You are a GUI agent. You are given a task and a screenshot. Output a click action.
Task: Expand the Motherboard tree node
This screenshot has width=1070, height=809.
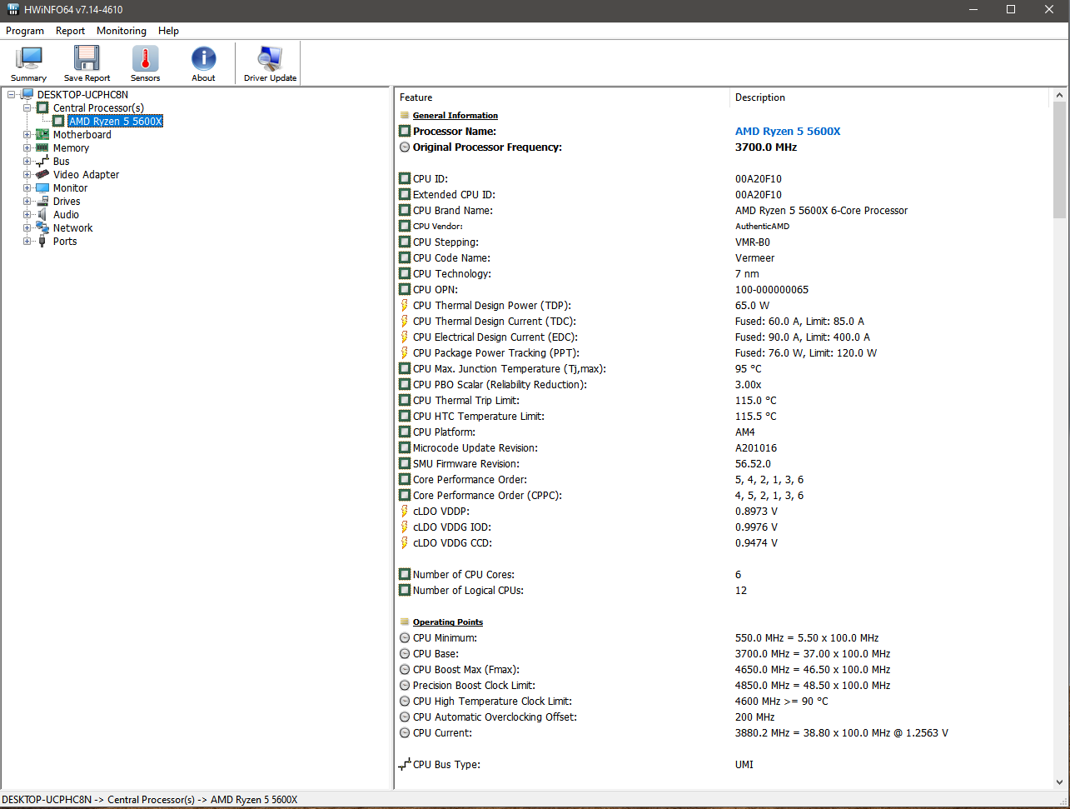tap(27, 135)
